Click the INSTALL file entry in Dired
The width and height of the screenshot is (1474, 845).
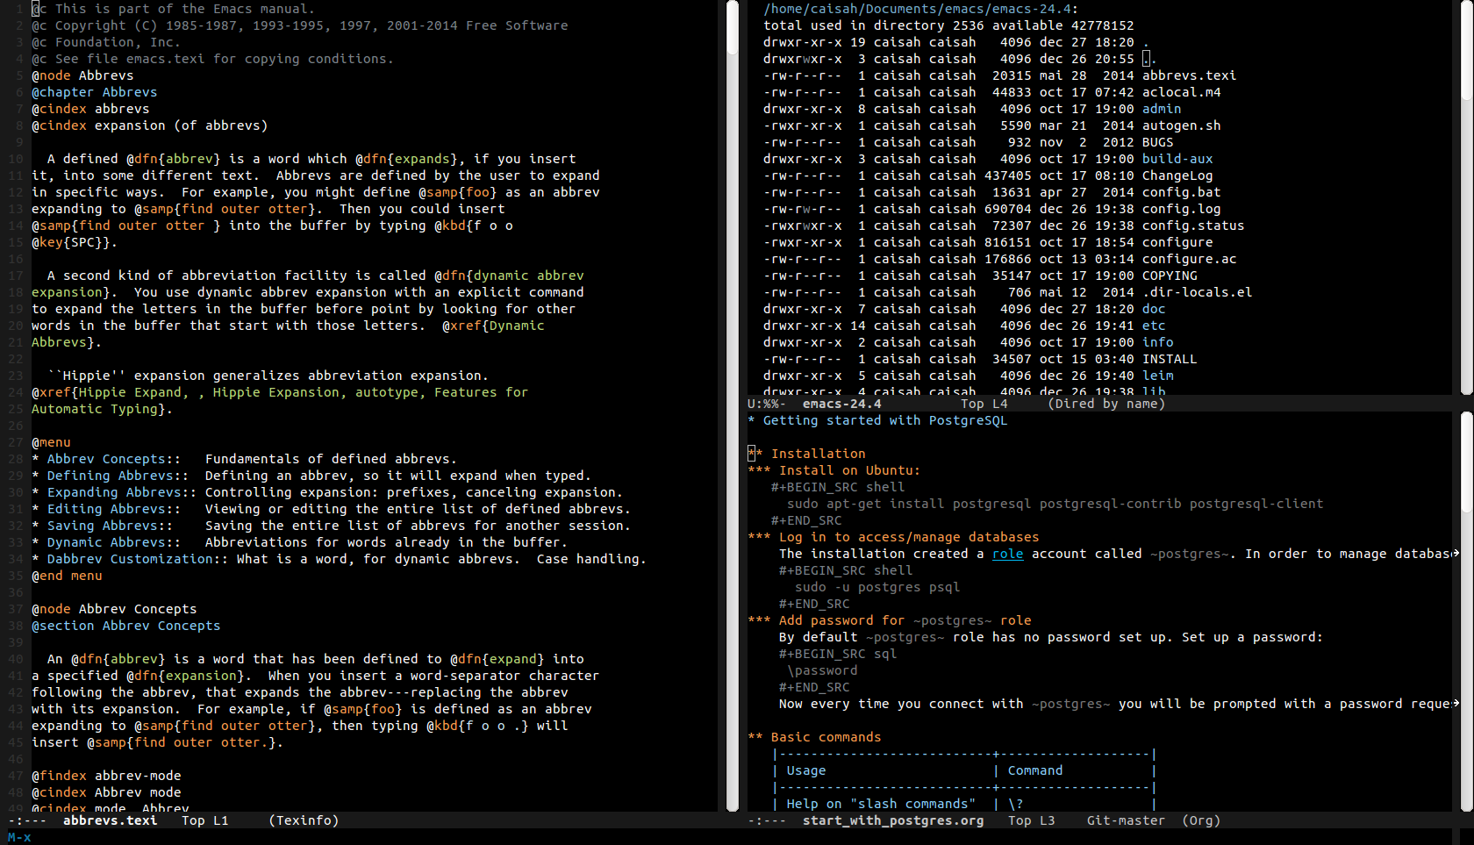click(1170, 359)
